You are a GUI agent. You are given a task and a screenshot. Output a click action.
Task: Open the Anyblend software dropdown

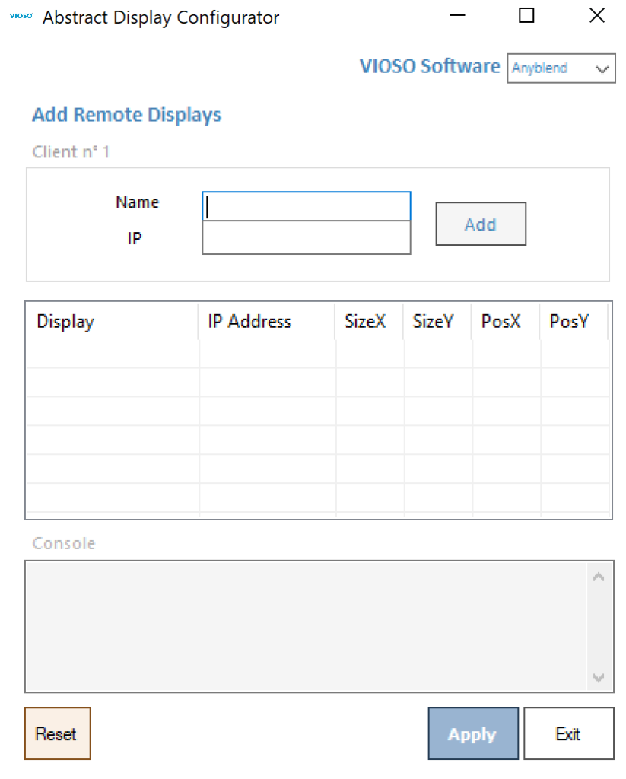561,68
